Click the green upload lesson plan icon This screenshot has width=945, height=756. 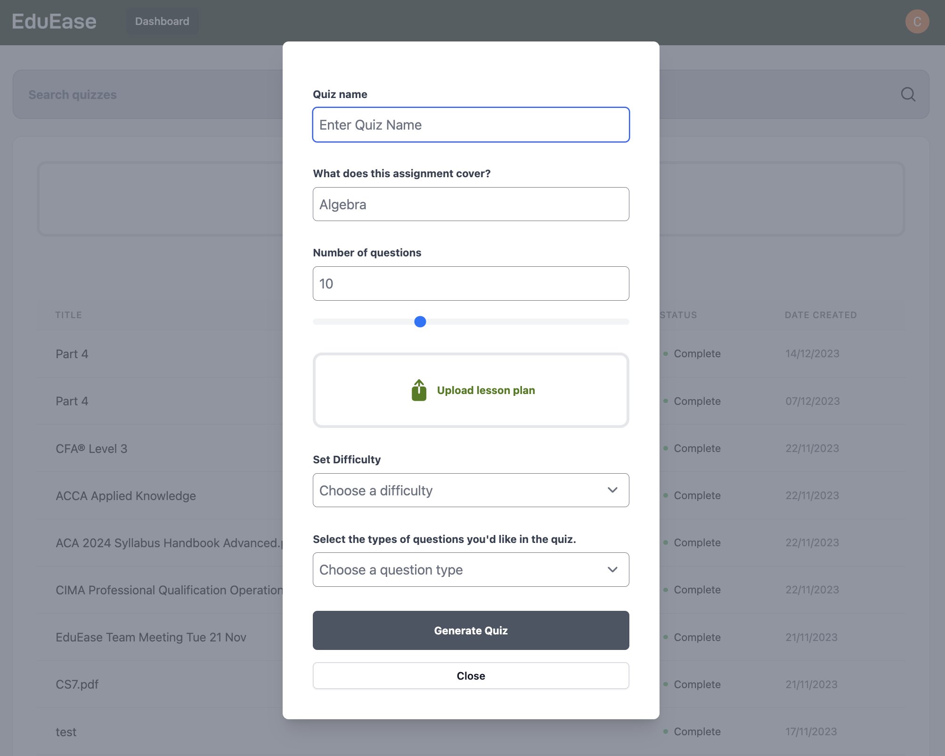419,390
